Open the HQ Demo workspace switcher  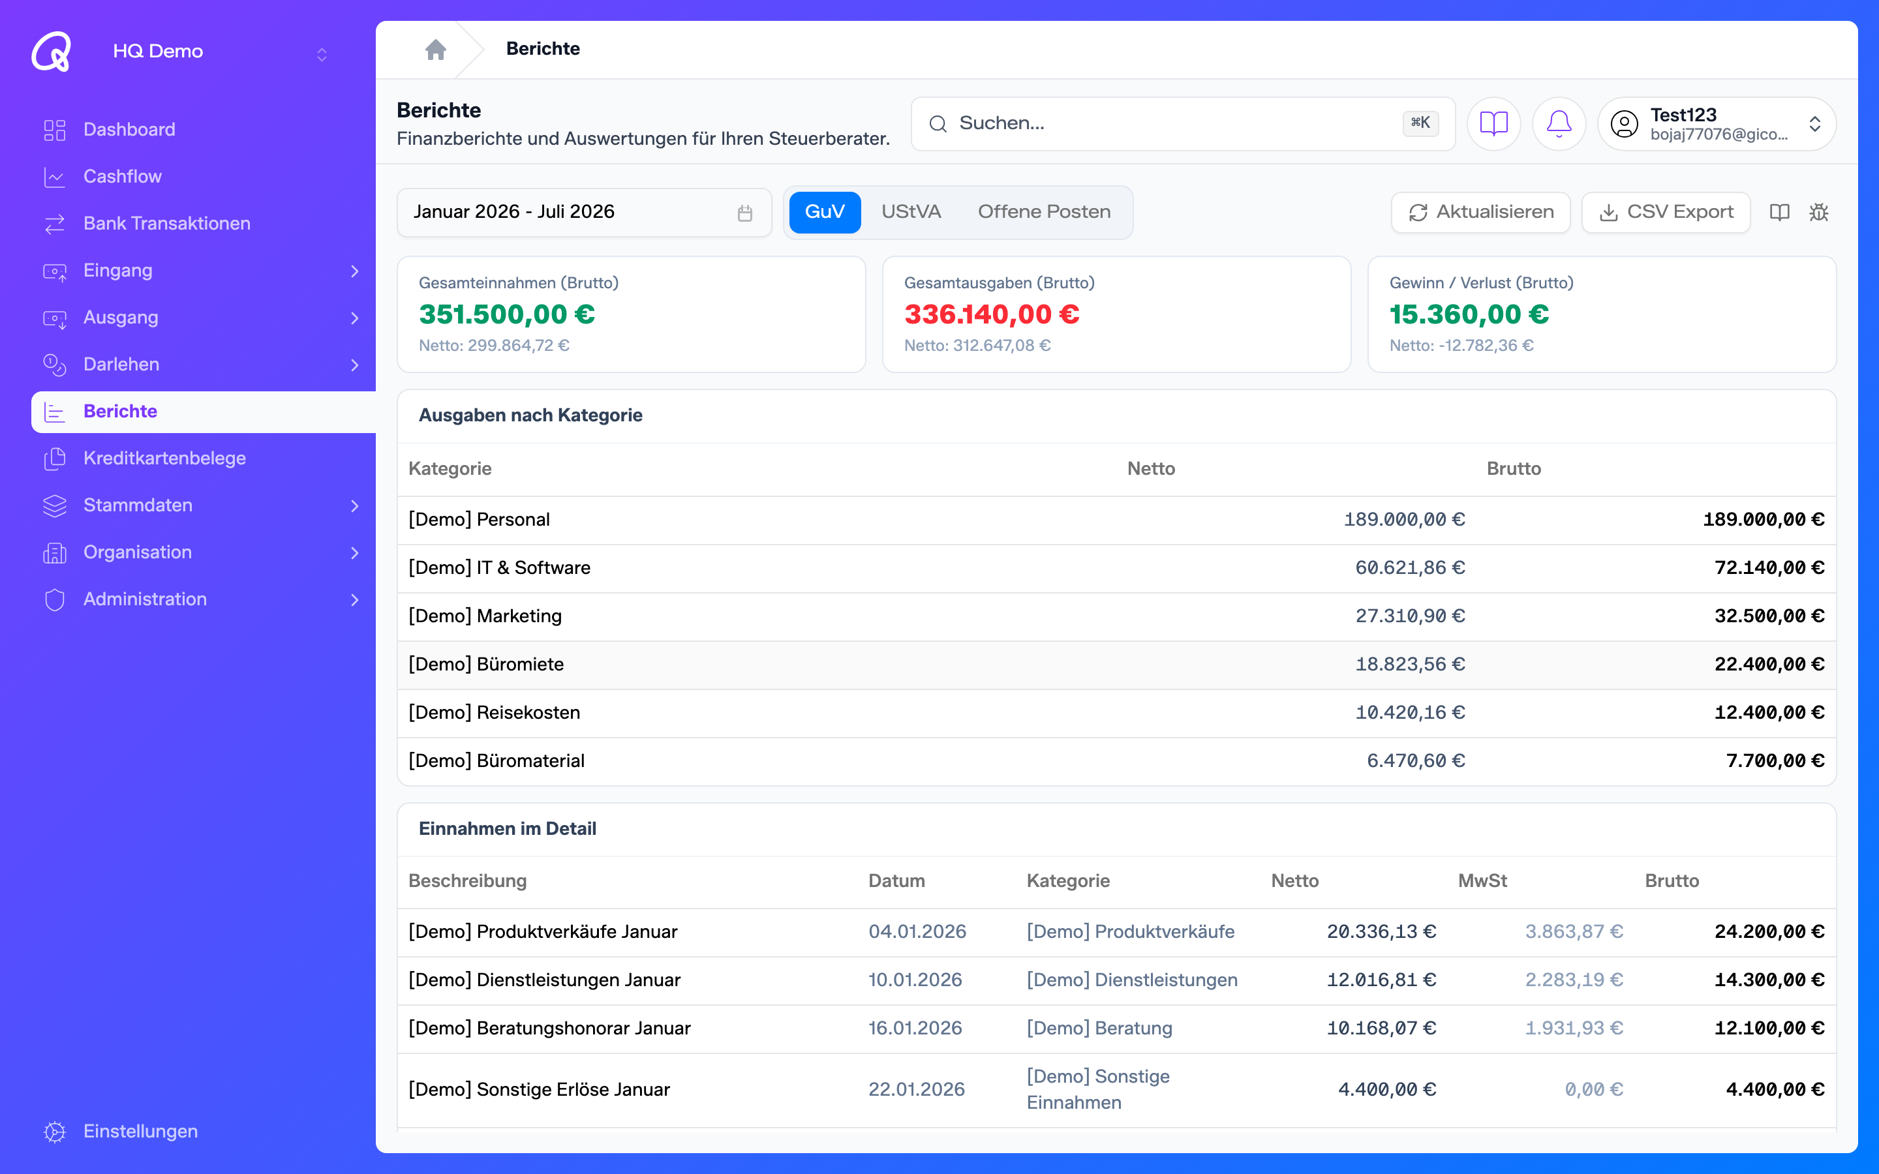220,52
